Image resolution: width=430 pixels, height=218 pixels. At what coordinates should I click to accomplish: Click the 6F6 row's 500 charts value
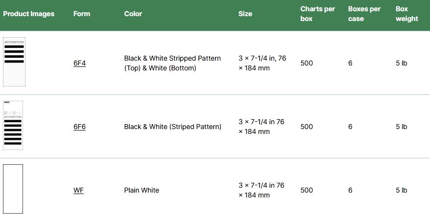pos(307,127)
